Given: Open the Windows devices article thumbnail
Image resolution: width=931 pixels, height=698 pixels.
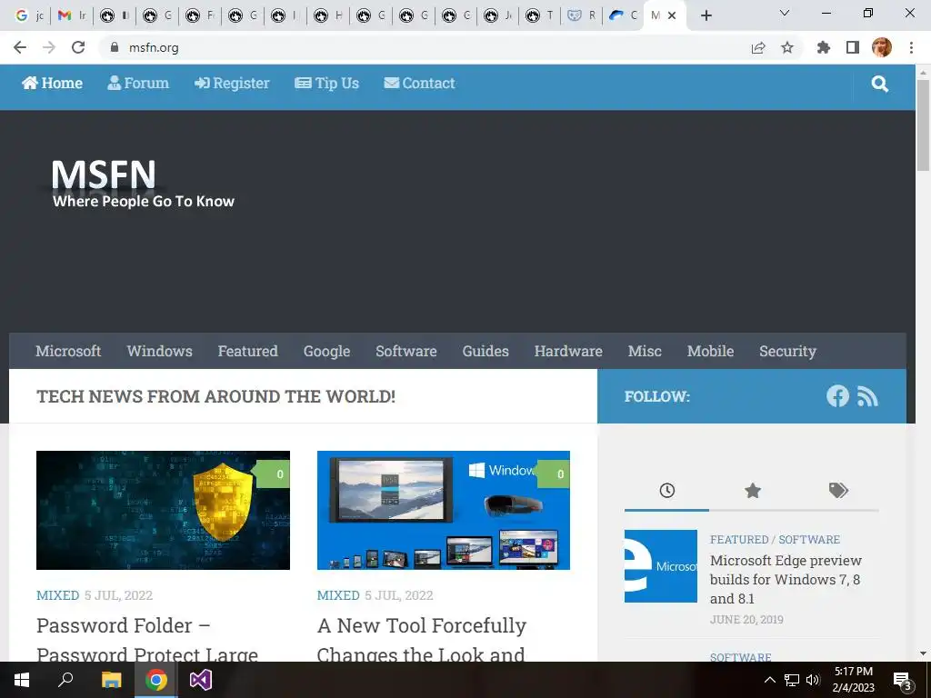Looking at the screenshot, I should tap(444, 511).
